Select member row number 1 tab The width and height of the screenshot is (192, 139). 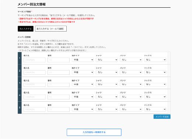click(20, 58)
